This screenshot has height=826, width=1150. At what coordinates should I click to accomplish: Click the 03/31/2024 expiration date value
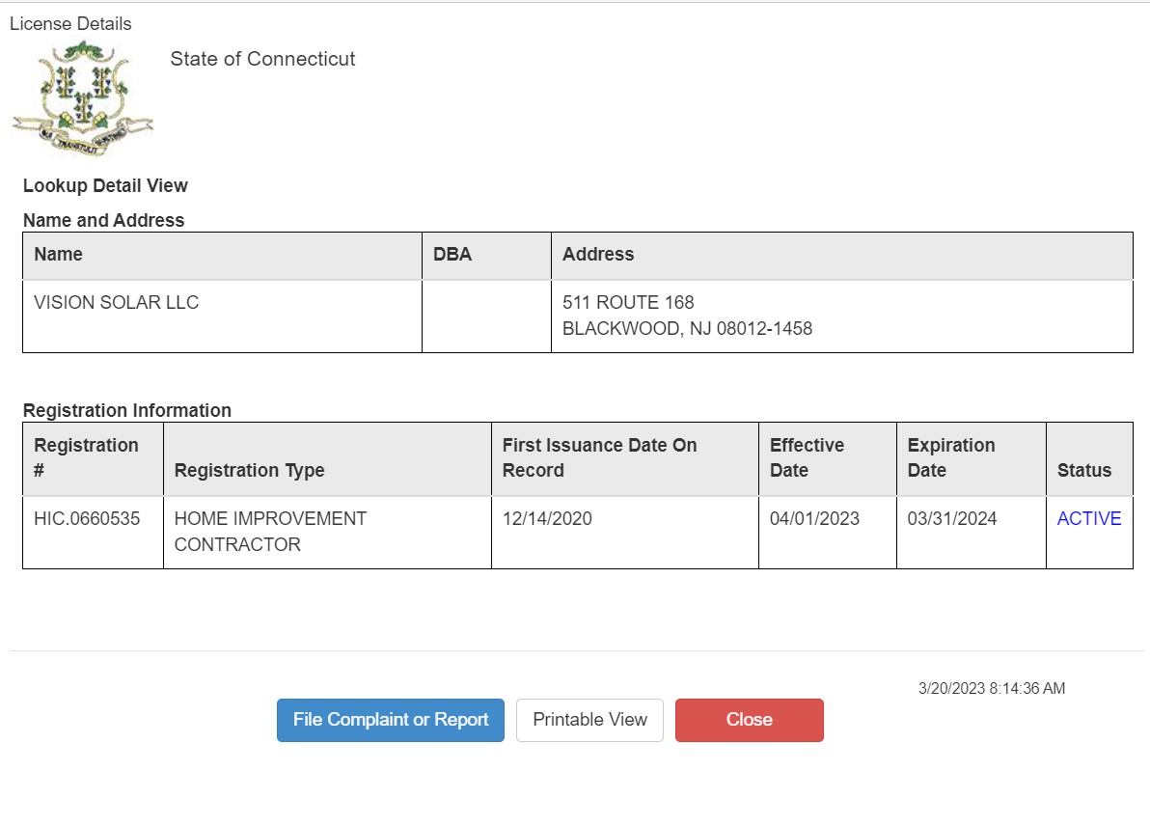(x=952, y=519)
